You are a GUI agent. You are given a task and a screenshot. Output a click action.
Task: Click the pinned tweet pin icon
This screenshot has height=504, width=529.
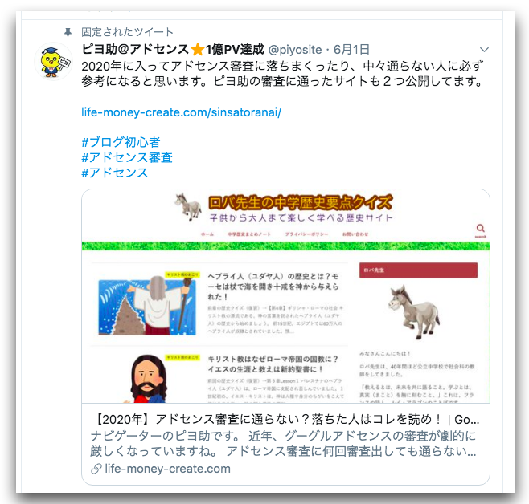pos(68,32)
